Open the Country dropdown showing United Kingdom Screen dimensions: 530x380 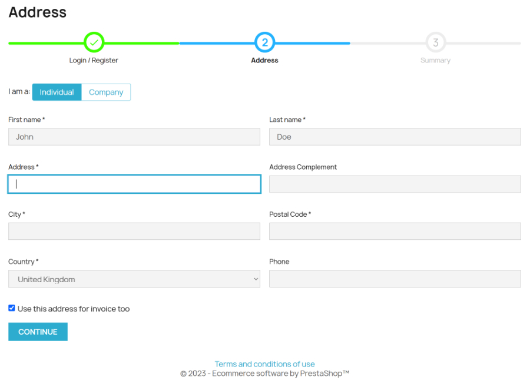pyautogui.click(x=134, y=279)
